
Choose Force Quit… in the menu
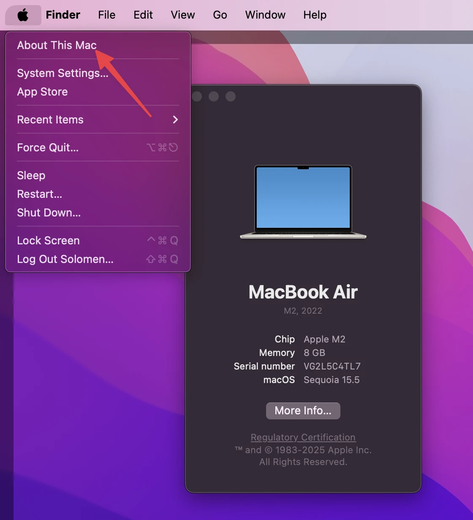[x=98, y=148]
